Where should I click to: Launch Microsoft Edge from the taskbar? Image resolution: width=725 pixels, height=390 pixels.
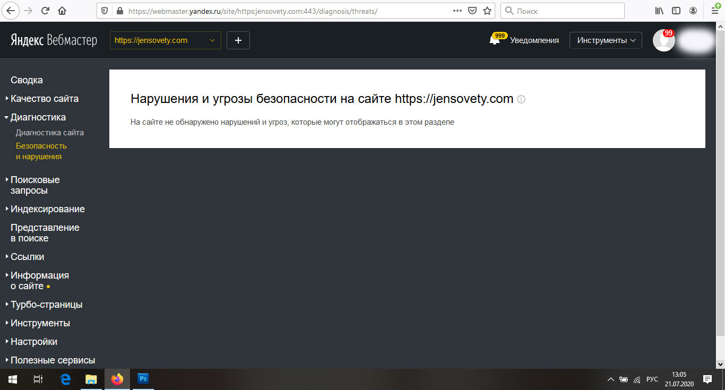click(x=65, y=379)
